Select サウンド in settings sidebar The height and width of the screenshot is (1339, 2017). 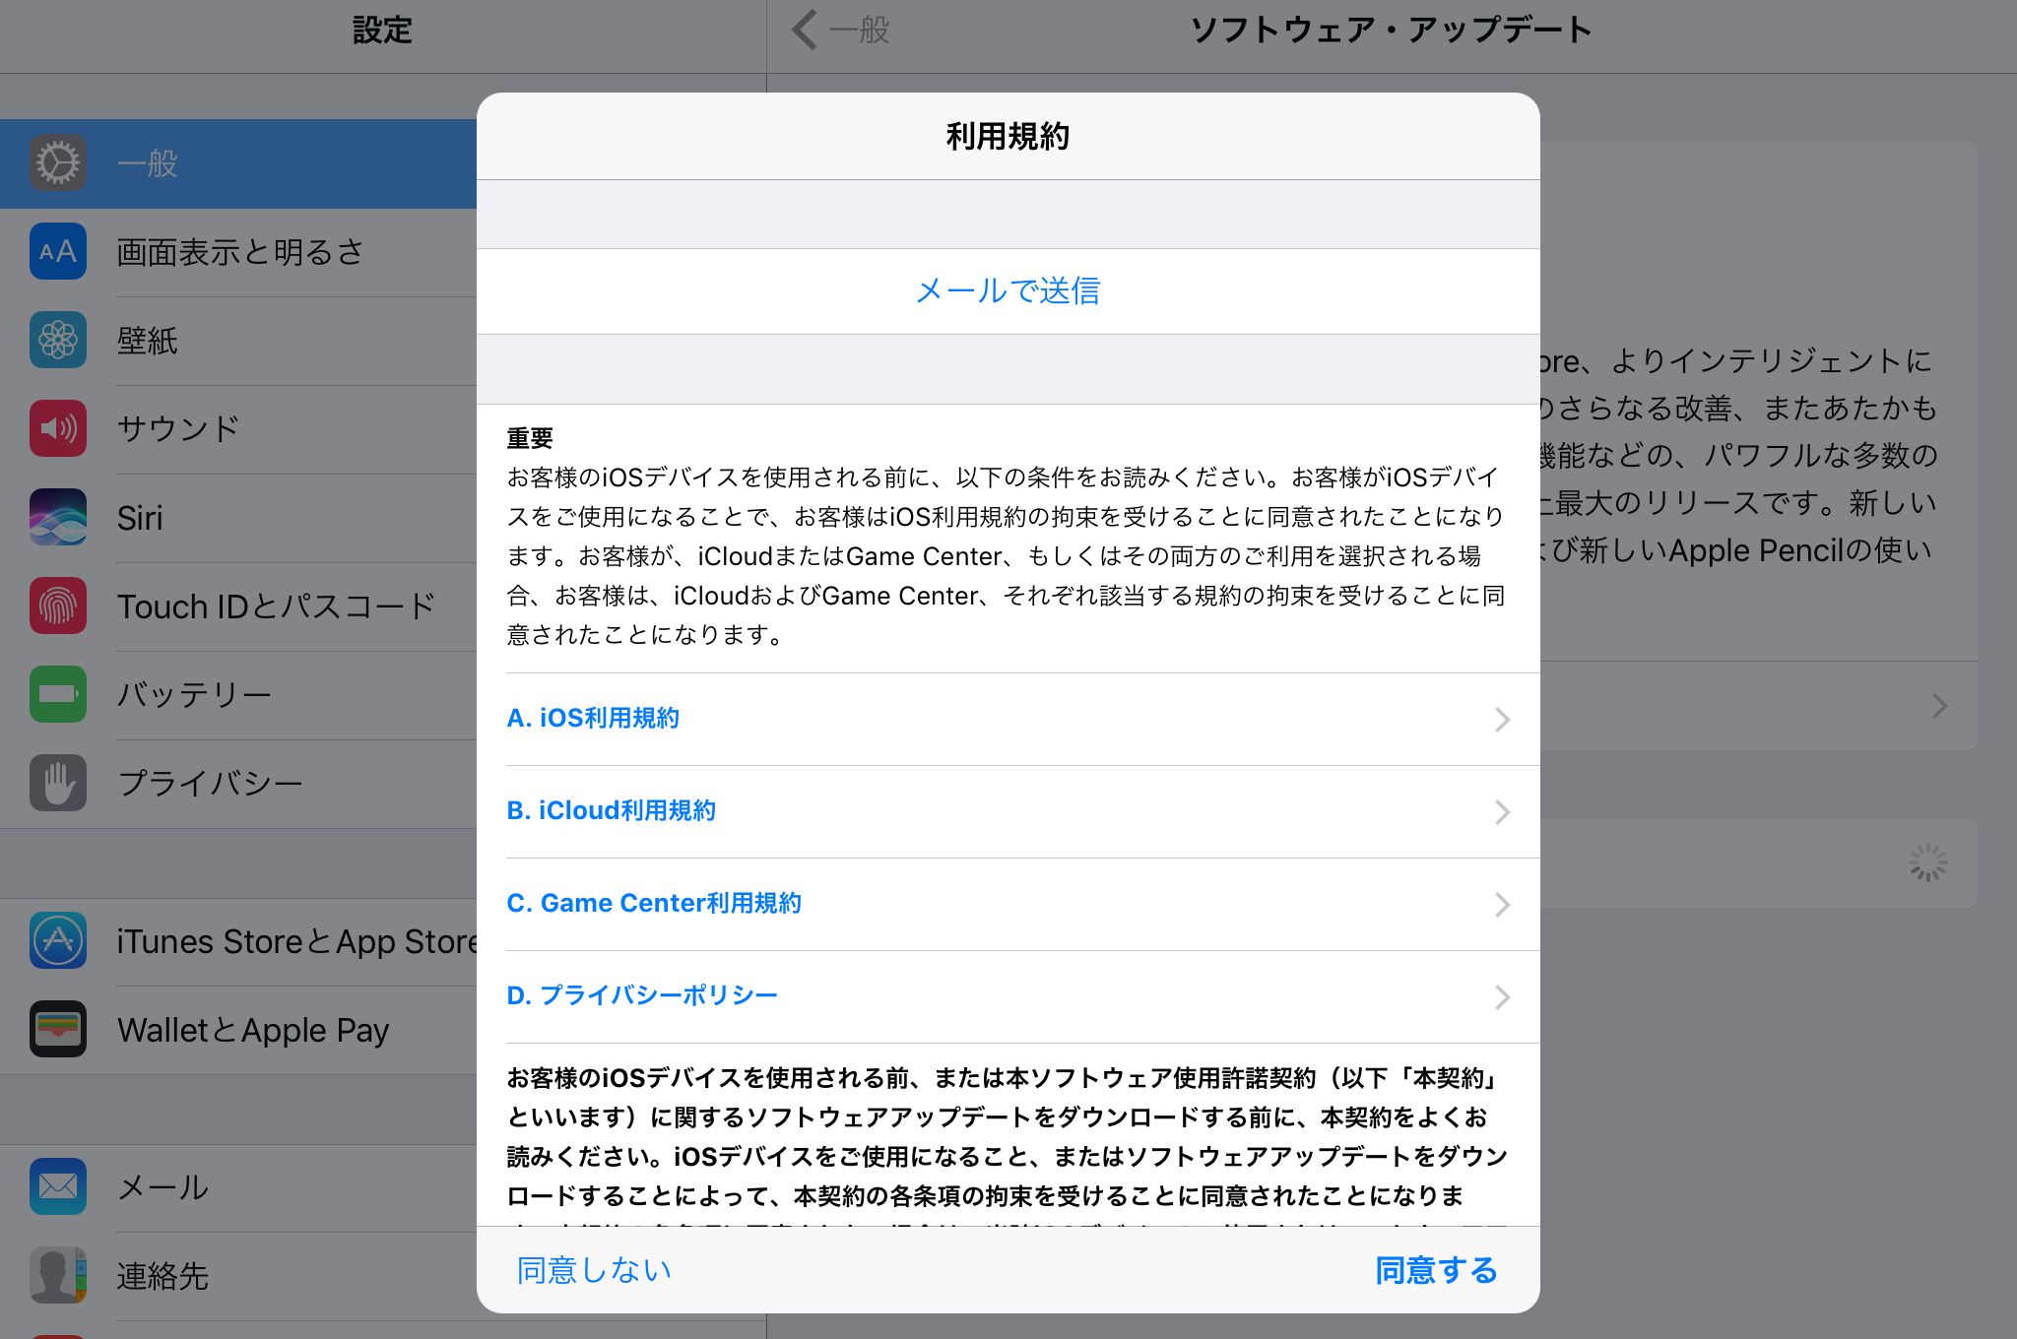click(x=238, y=428)
